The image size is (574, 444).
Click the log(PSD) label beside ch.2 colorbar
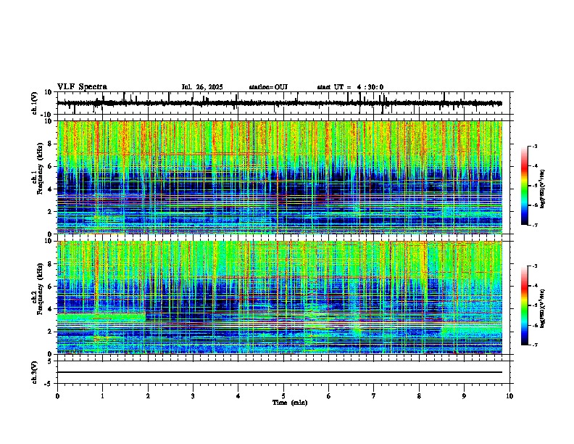coord(543,308)
